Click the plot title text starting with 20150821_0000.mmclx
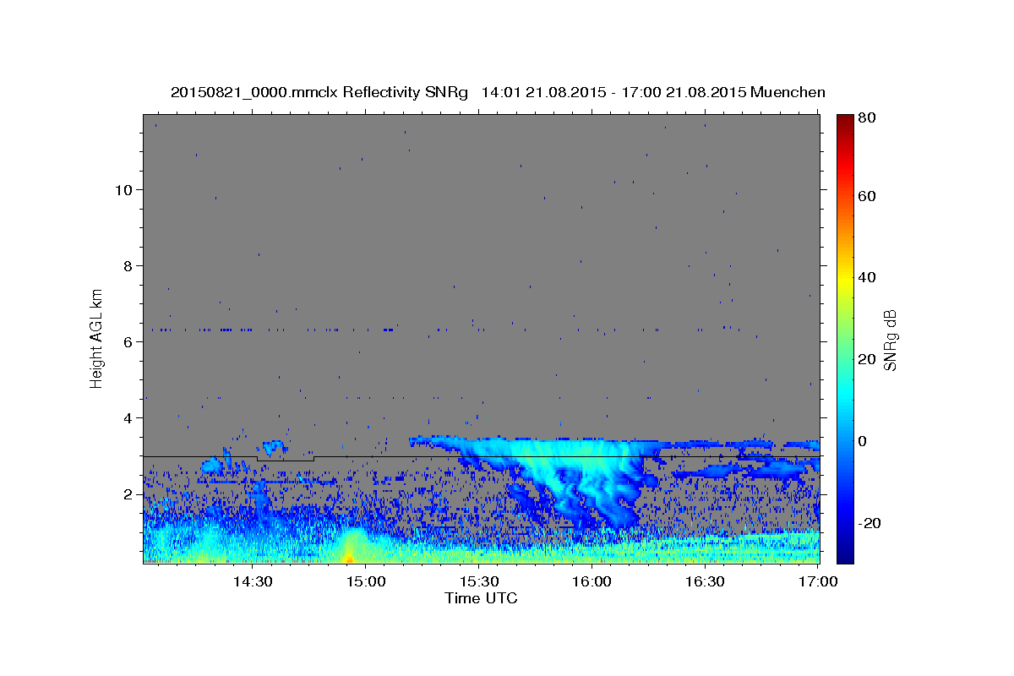Viewport: 1014px width, 676px height. [x=498, y=92]
